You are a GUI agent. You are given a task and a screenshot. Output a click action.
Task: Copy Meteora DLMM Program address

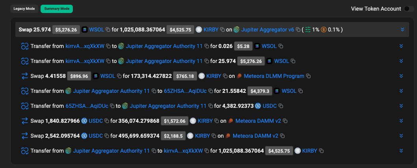coord(308,76)
